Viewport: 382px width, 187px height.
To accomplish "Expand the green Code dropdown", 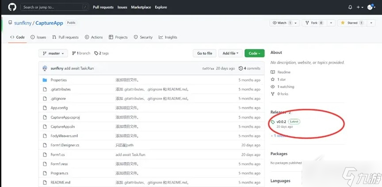I will [254, 53].
